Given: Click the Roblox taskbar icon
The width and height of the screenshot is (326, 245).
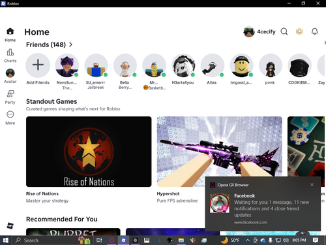Looking at the screenshot, I should pyautogui.click(x=123, y=240).
